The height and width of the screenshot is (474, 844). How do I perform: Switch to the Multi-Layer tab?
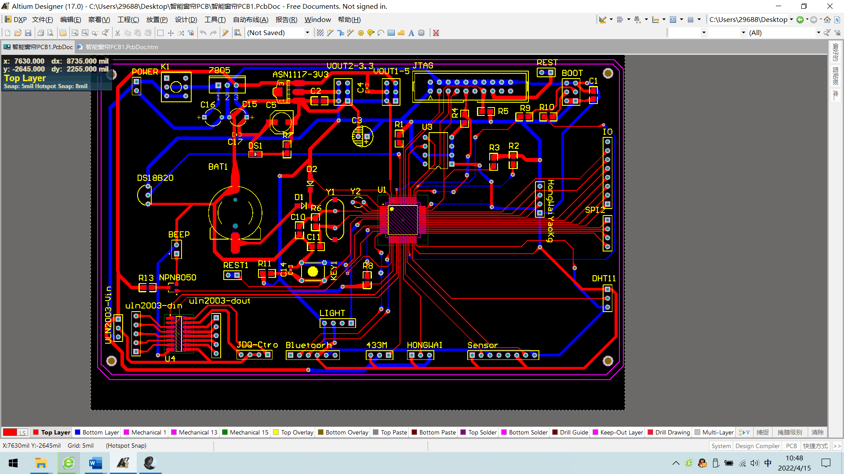coord(714,432)
